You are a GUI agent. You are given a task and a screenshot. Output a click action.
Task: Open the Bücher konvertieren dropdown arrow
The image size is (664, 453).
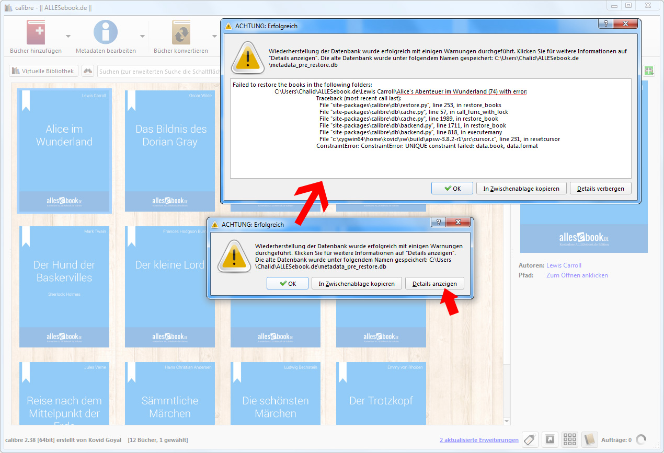pos(214,36)
